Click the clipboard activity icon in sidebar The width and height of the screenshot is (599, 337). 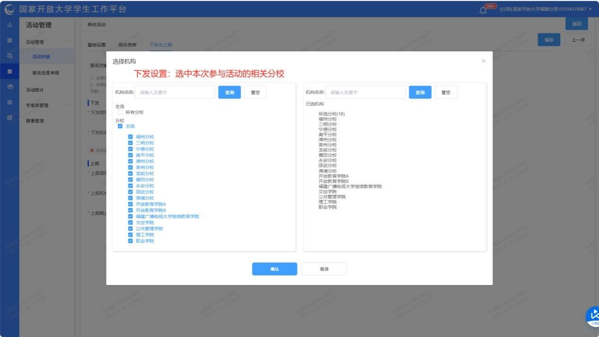pyautogui.click(x=9, y=71)
